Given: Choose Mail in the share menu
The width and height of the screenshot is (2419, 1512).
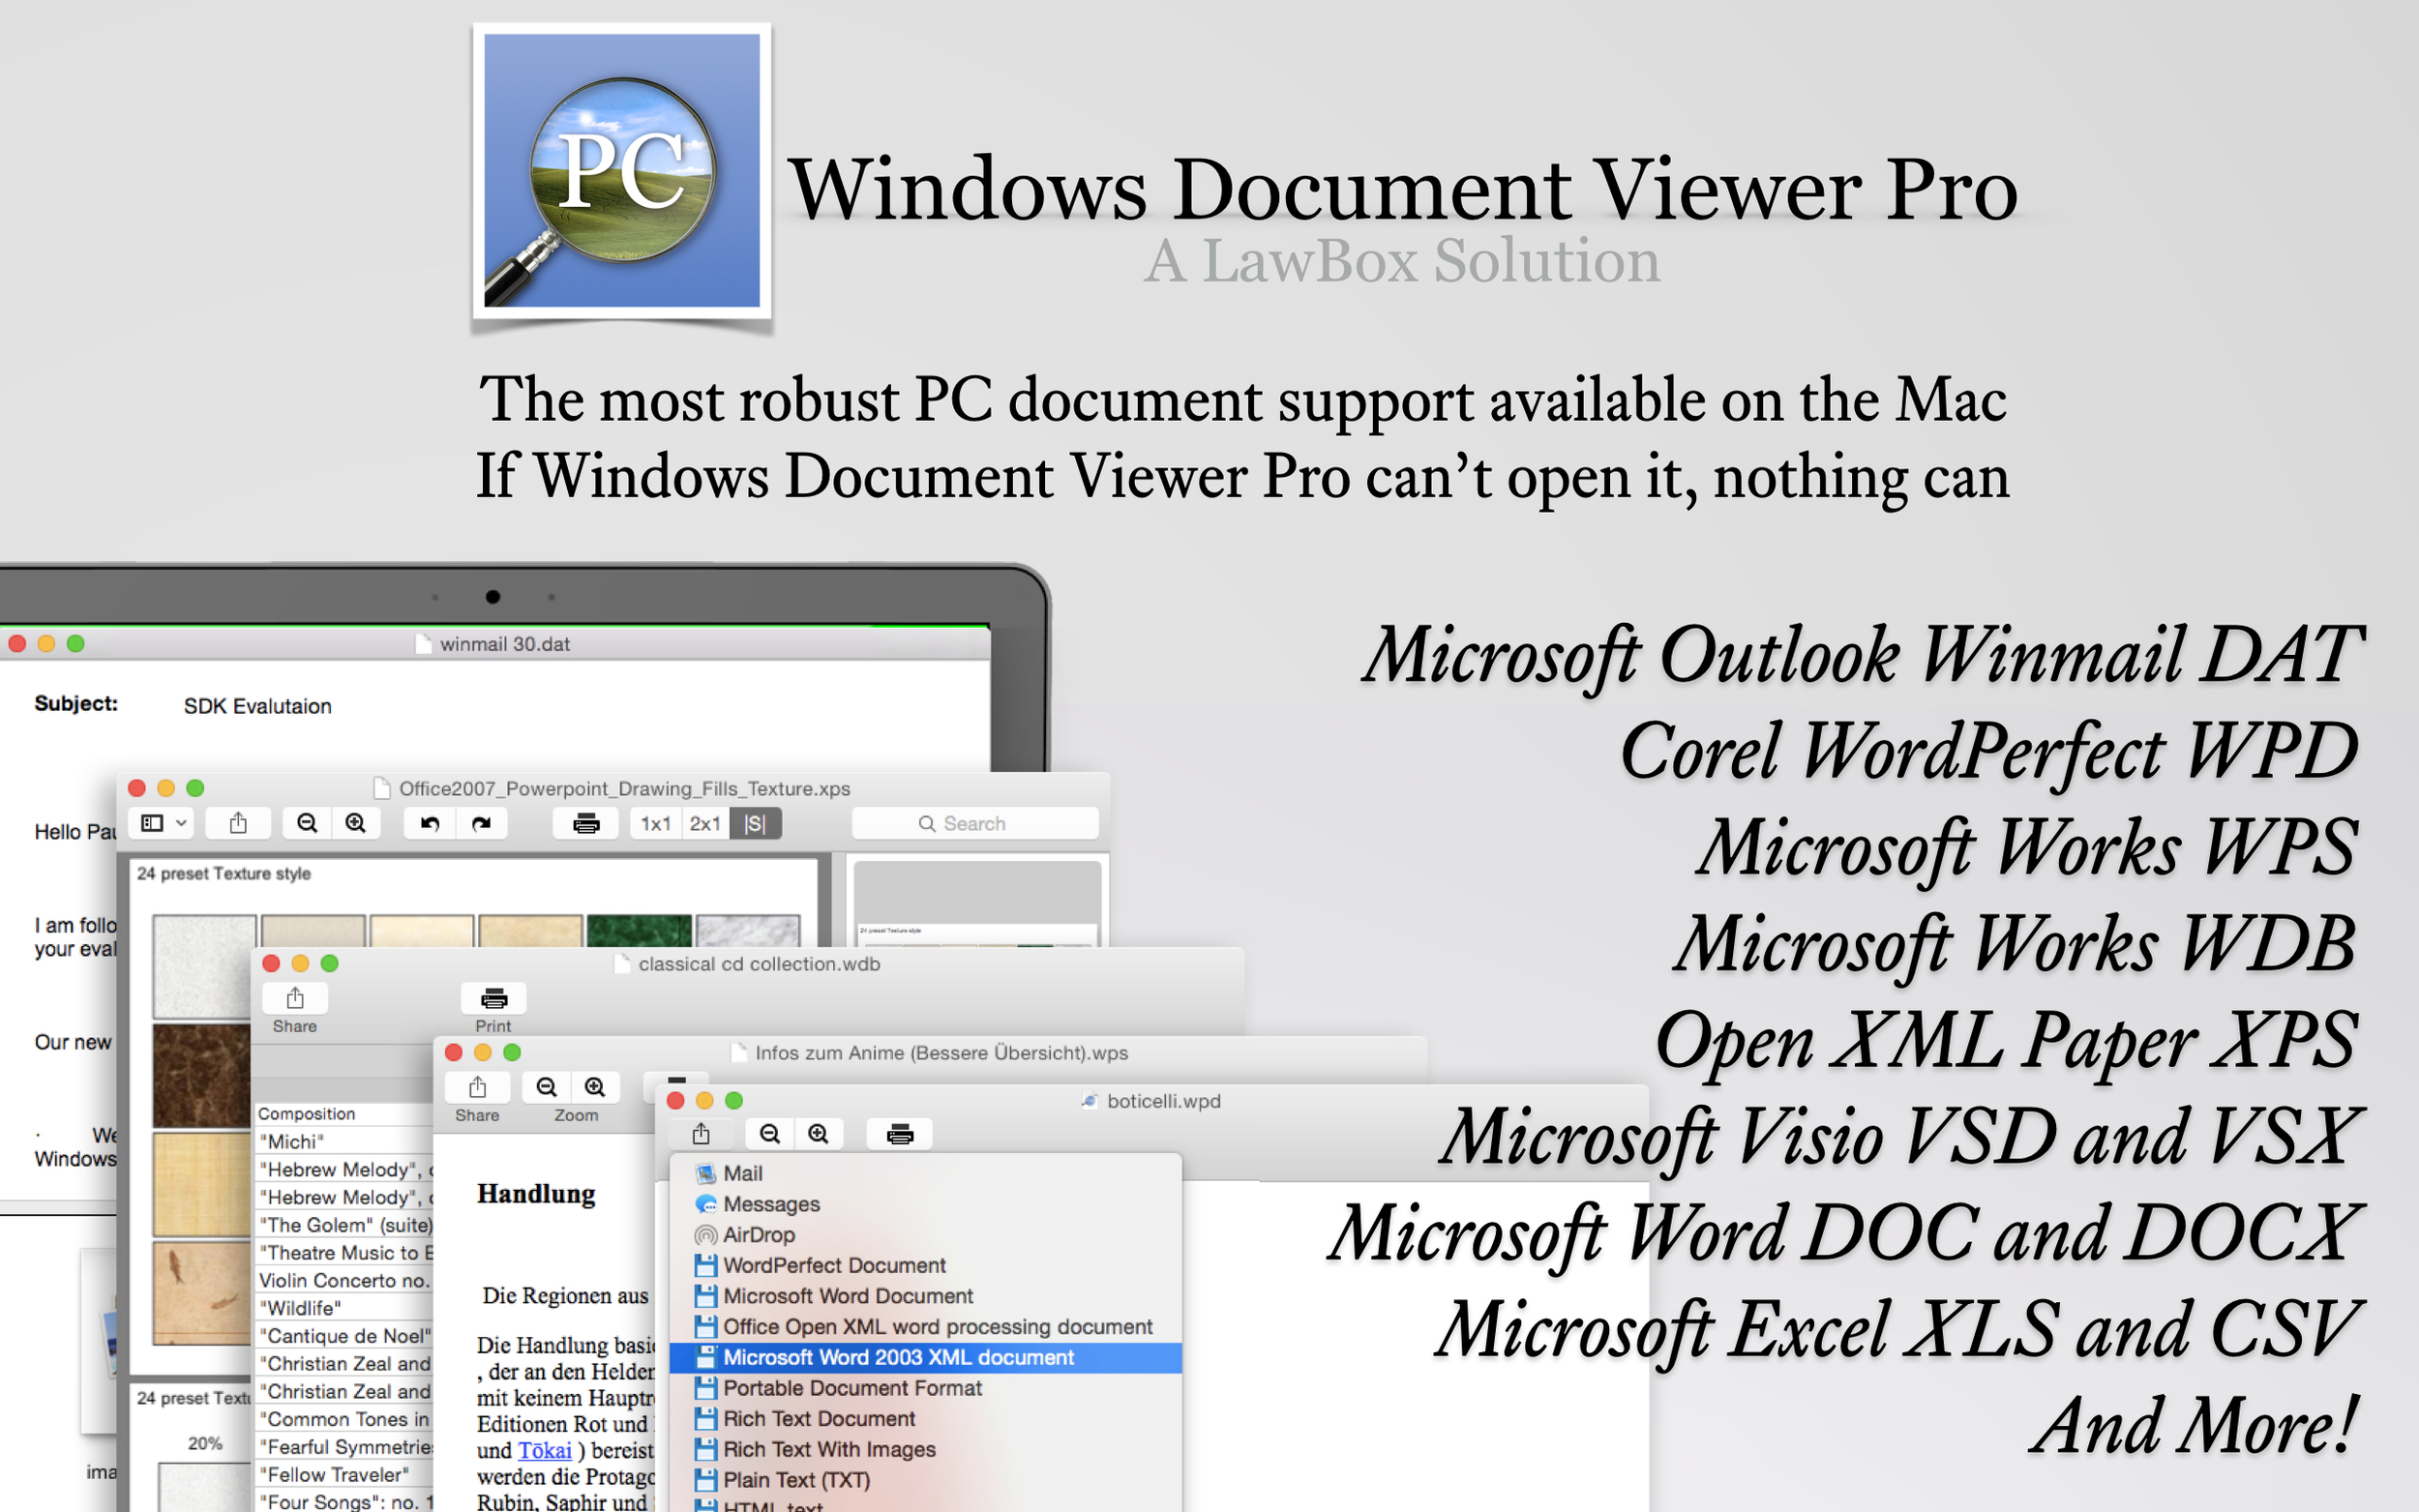Looking at the screenshot, I should click(x=925, y=1173).
